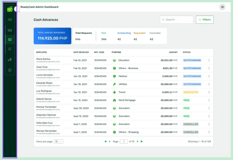Screen dimensions: 233x160
Task: Open Eduardo Reyes row chevron
Action: pos(209,84)
